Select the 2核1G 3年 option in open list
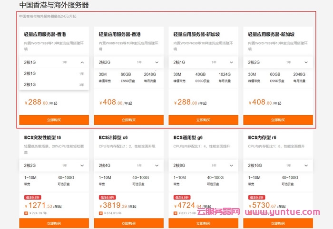Screen dimensions: 333x229 coord(54,84)
